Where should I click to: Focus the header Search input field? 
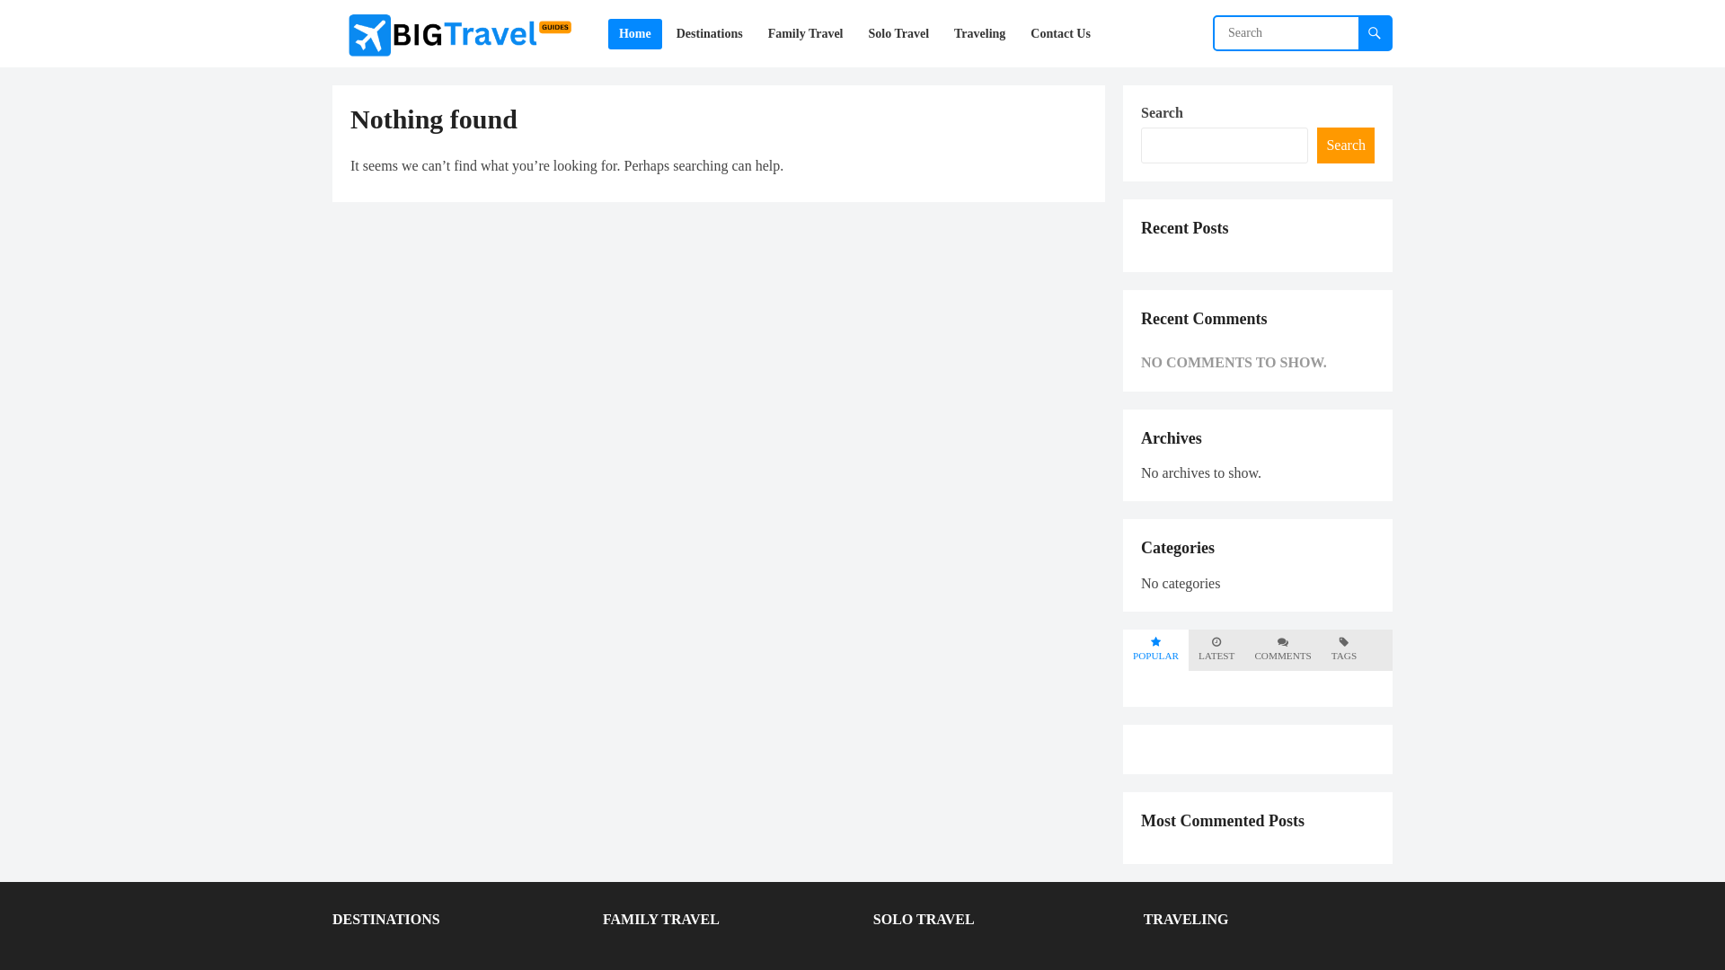click(x=1287, y=33)
